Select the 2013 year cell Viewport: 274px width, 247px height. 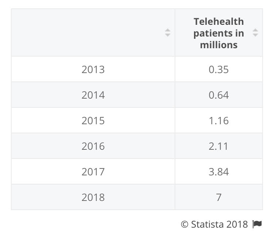click(x=93, y=69)
